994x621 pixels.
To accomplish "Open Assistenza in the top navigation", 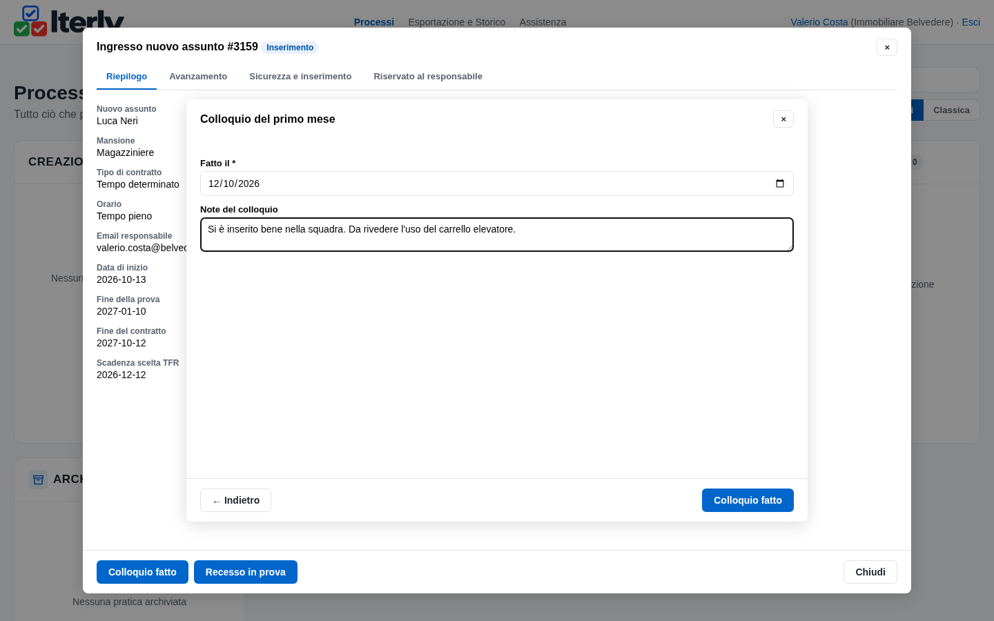I will pos(543,22).
